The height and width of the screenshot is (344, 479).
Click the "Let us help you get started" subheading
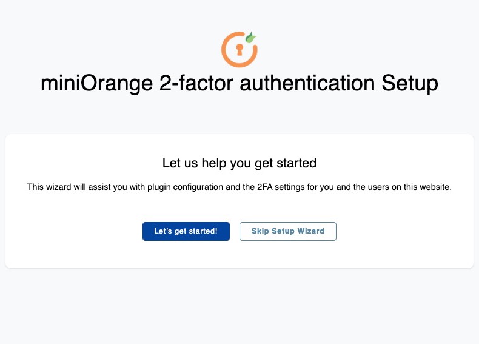tap(239, 163)
